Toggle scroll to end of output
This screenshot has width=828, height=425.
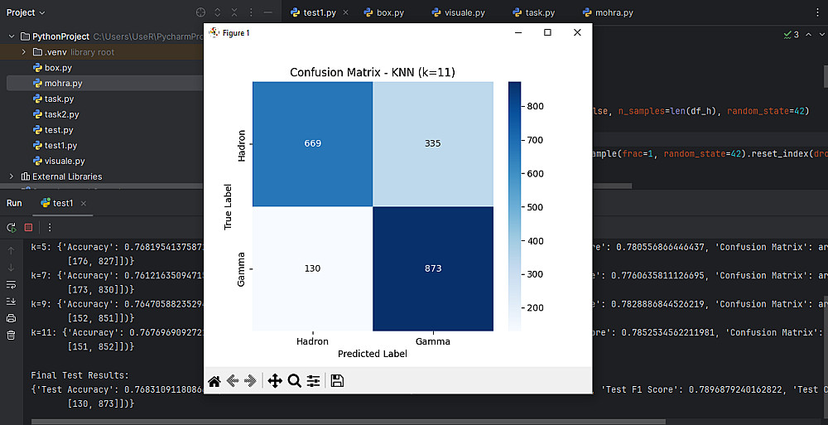point(11,302)
